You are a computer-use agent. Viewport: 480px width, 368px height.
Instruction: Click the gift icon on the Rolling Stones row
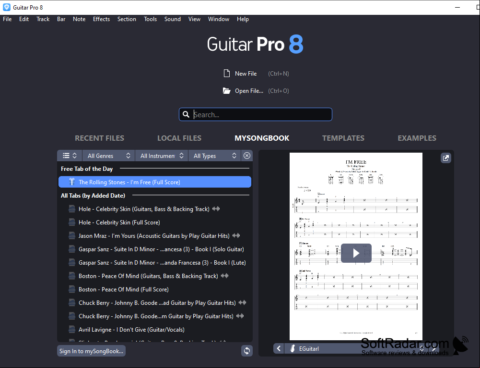click(72, 182)
